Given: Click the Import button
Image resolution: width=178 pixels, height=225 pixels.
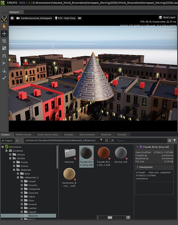Looking at the screenshot, I should [7, 140].
